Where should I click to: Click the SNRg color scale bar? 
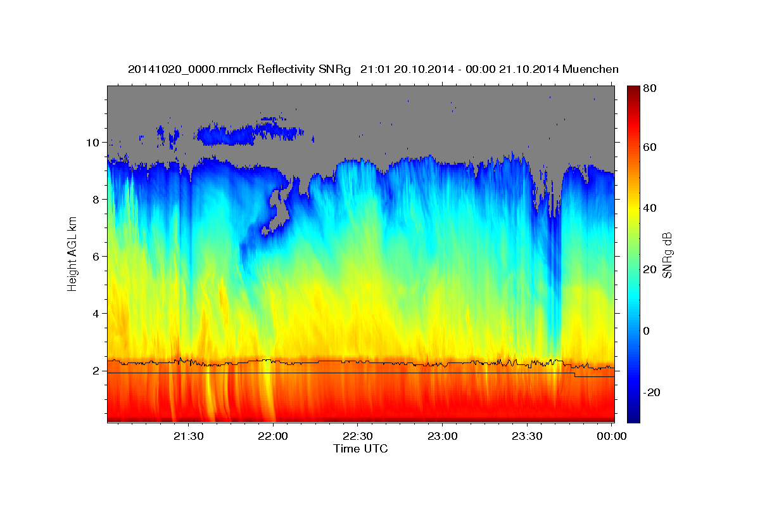pos(633,254)
